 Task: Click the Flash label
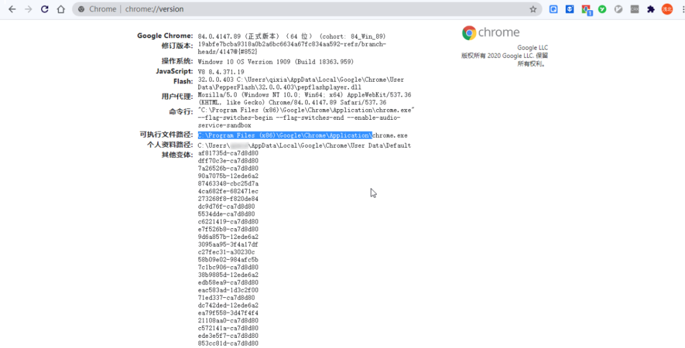(183, 81)
